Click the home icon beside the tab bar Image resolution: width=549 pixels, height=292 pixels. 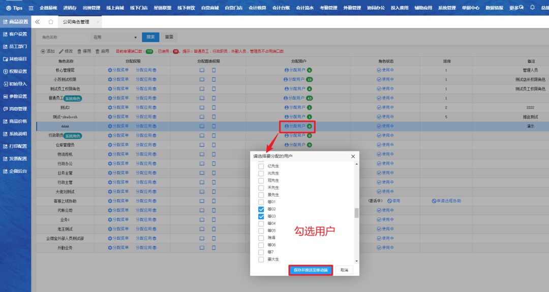pos(51,22)
